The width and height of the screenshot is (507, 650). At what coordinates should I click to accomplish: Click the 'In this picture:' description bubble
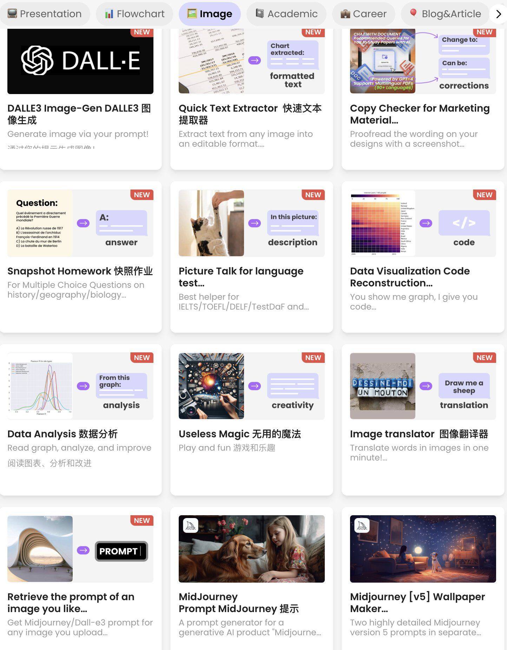pos(293,223)
